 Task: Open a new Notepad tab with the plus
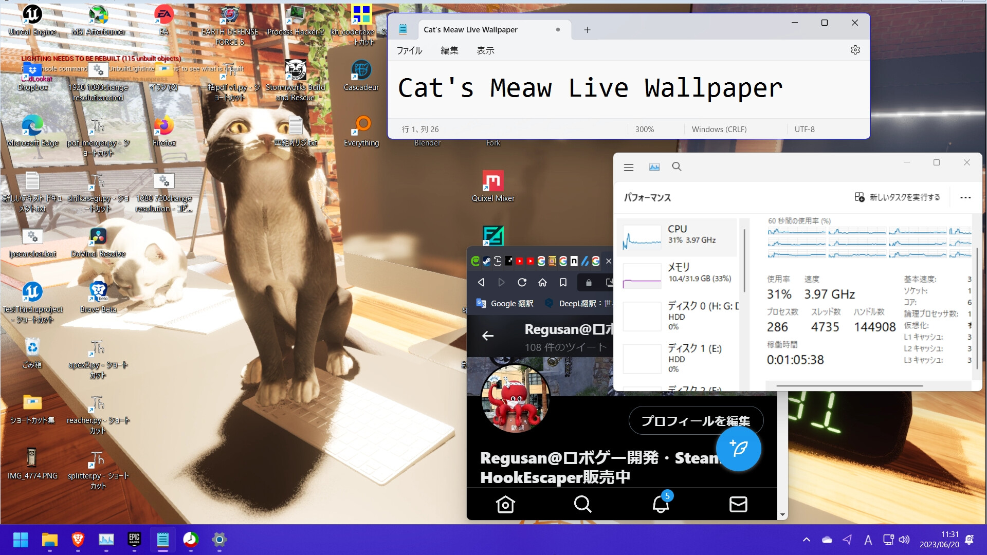point(587,29)
